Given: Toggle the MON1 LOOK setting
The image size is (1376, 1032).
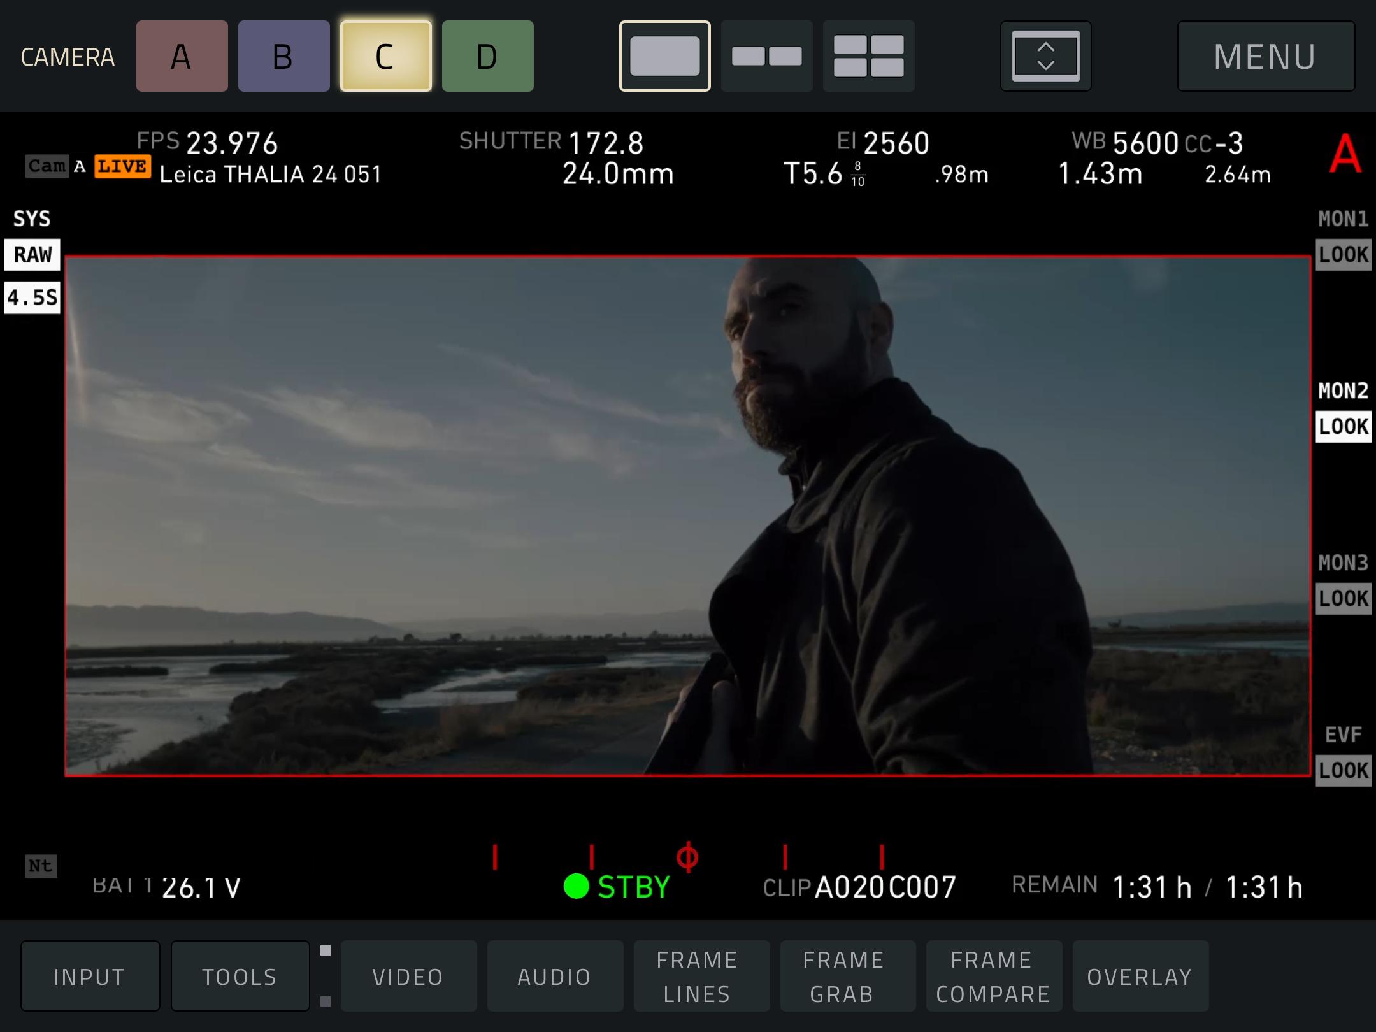Looking at the screenshot, I should click(x=1343, y=254).
